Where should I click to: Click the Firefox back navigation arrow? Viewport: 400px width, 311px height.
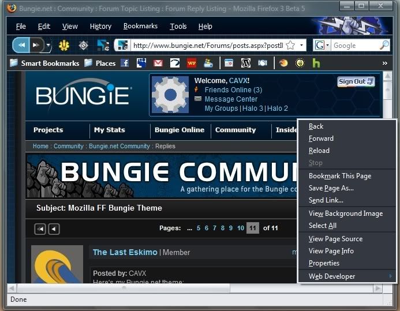pyautogui.click(x=22, y=45)
